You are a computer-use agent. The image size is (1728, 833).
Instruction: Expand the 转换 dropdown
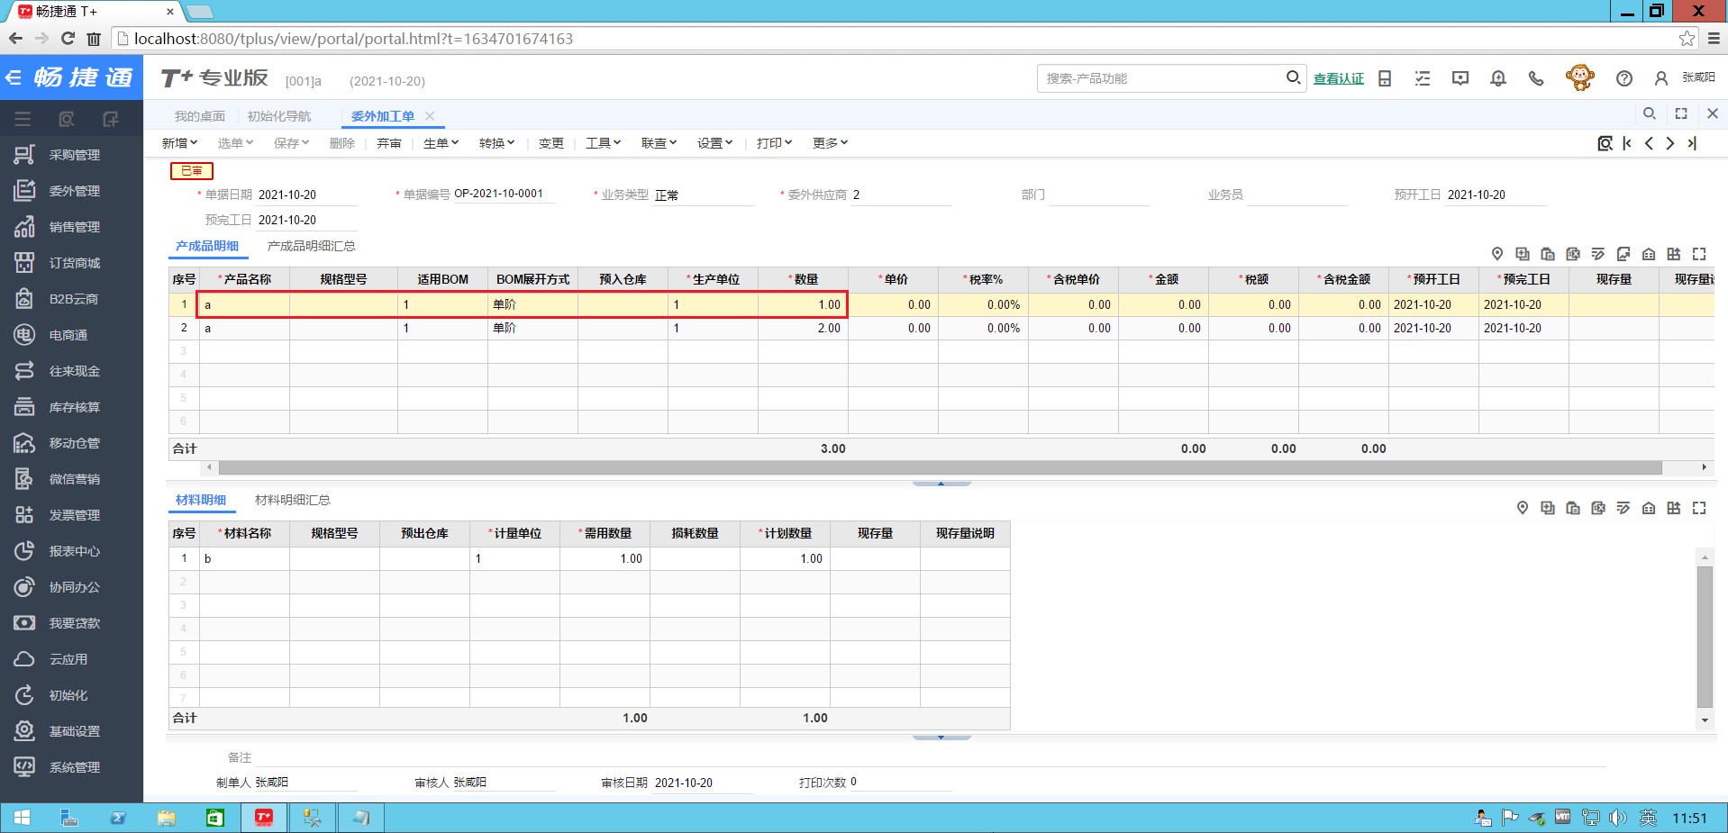[496, 143]
